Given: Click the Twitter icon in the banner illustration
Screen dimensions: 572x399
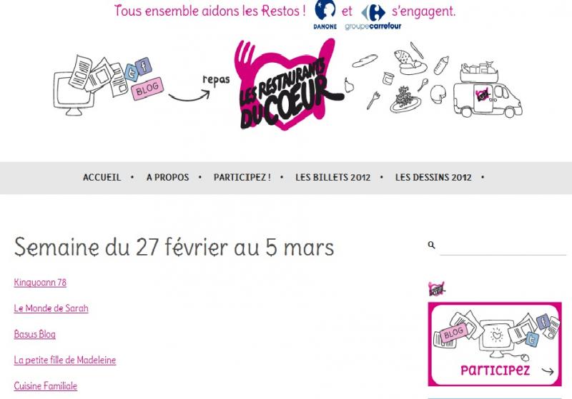Looking at the screenshot, I should 132,72.
